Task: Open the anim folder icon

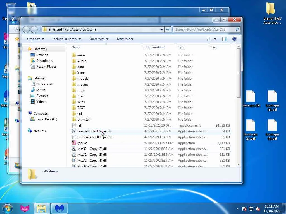Action: click(74, 55)
